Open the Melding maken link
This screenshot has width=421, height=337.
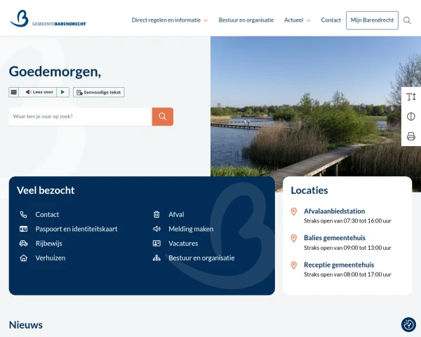click(191, 229)
